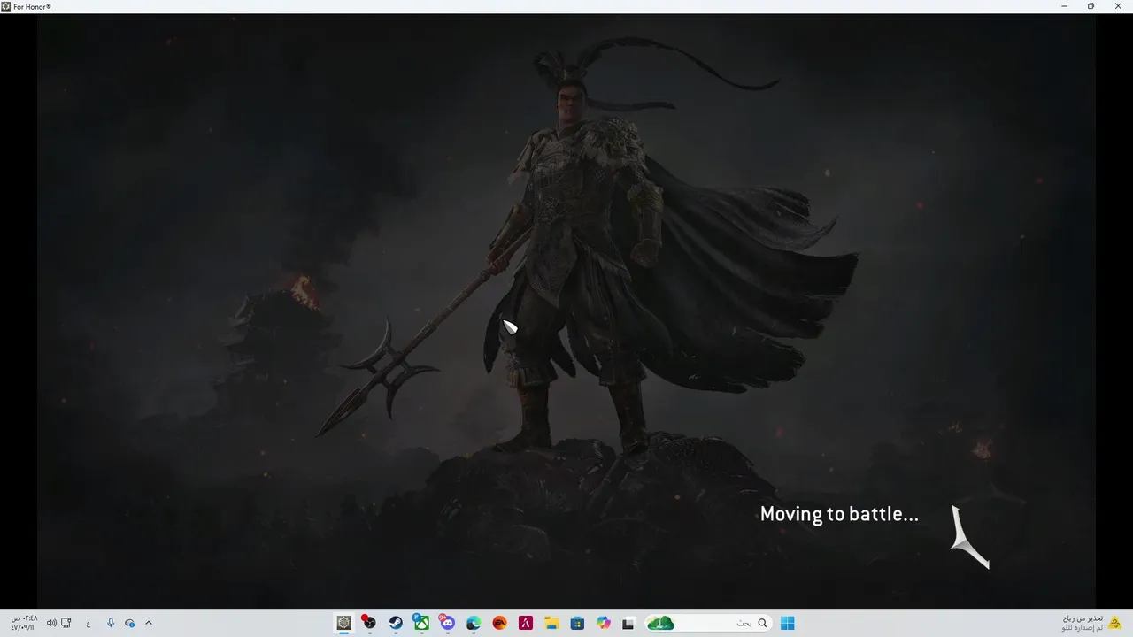Image resolution: width=1133 pixels, height=637 pixels.
Task: Open the For Honor taskbar icon
Action: [343, 623]
